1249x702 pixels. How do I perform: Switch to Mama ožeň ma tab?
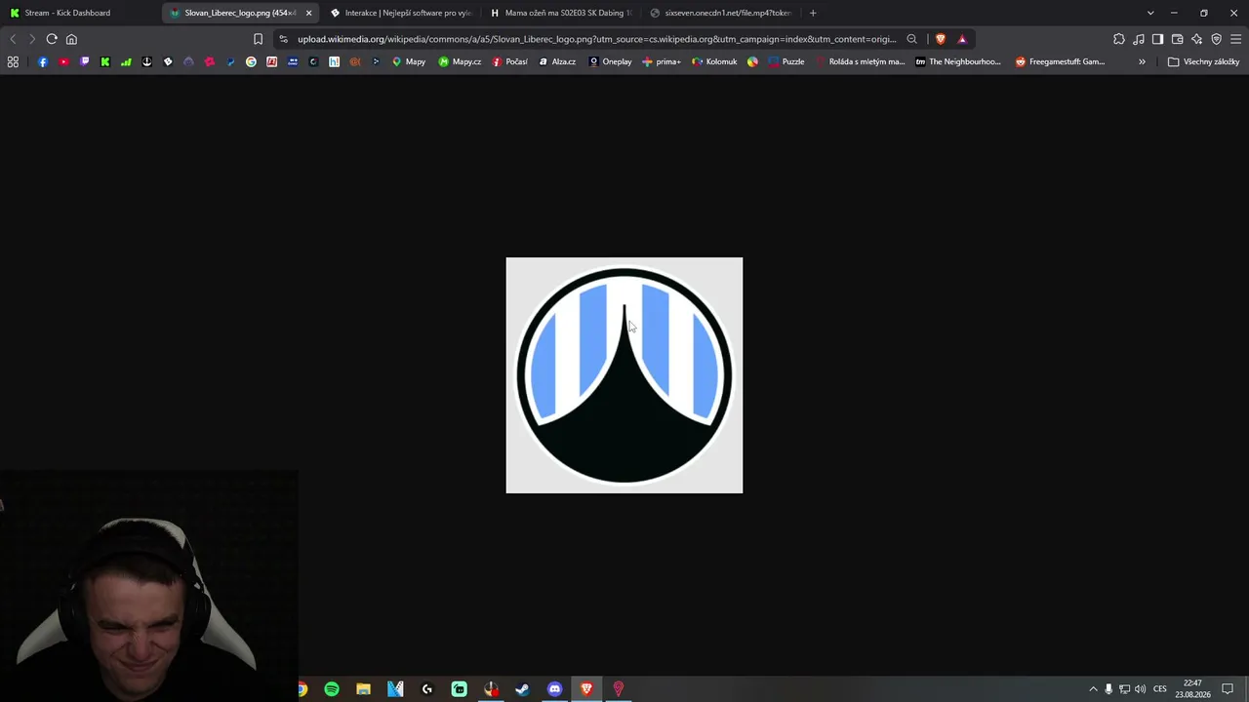562,13
